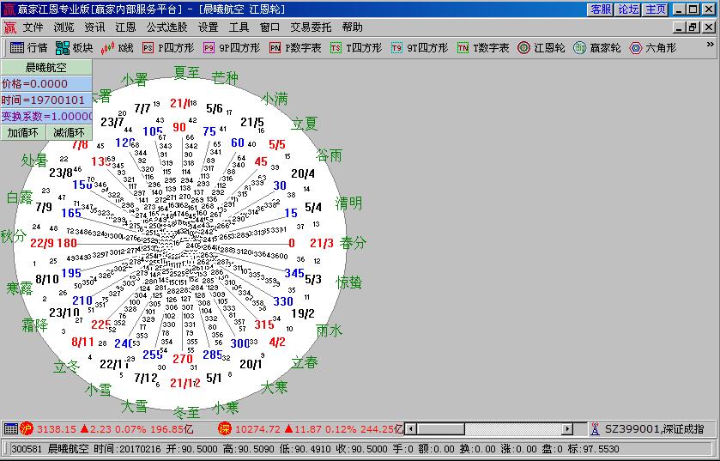Switch to the K线 candlestick chart
The width and height of the screenshot is (720, 461).
(118, 48)
